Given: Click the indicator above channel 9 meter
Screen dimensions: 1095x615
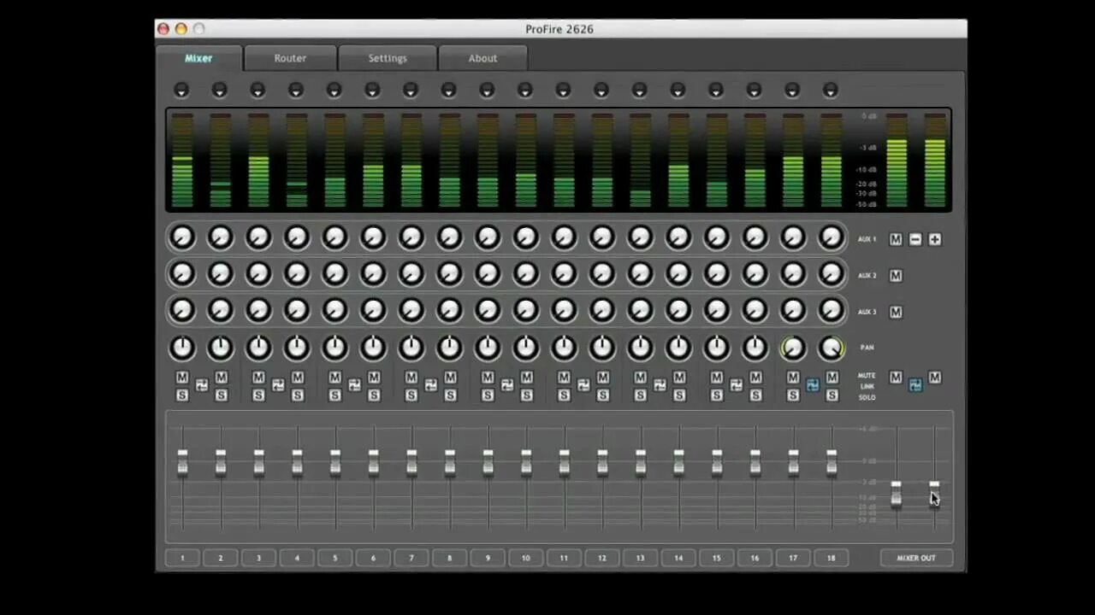Looking at the screenshot, I should tap(486, 90).
